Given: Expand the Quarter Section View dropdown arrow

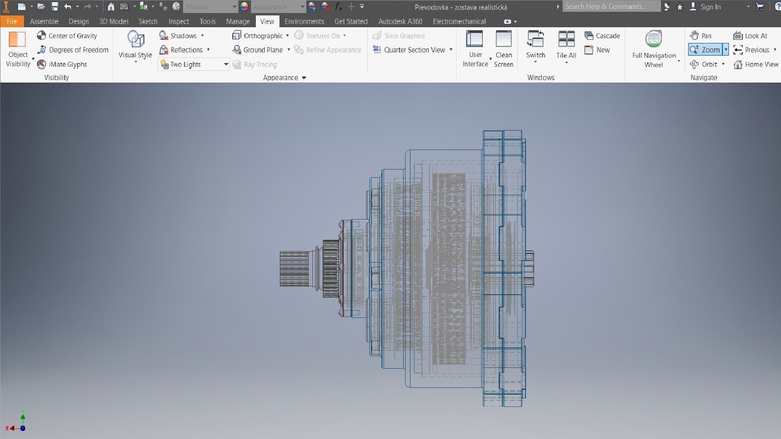Looking at the screenshot, I should tap(451, 50).
